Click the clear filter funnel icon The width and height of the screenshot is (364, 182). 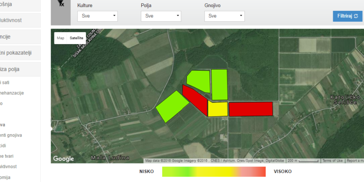pos(61,3)
